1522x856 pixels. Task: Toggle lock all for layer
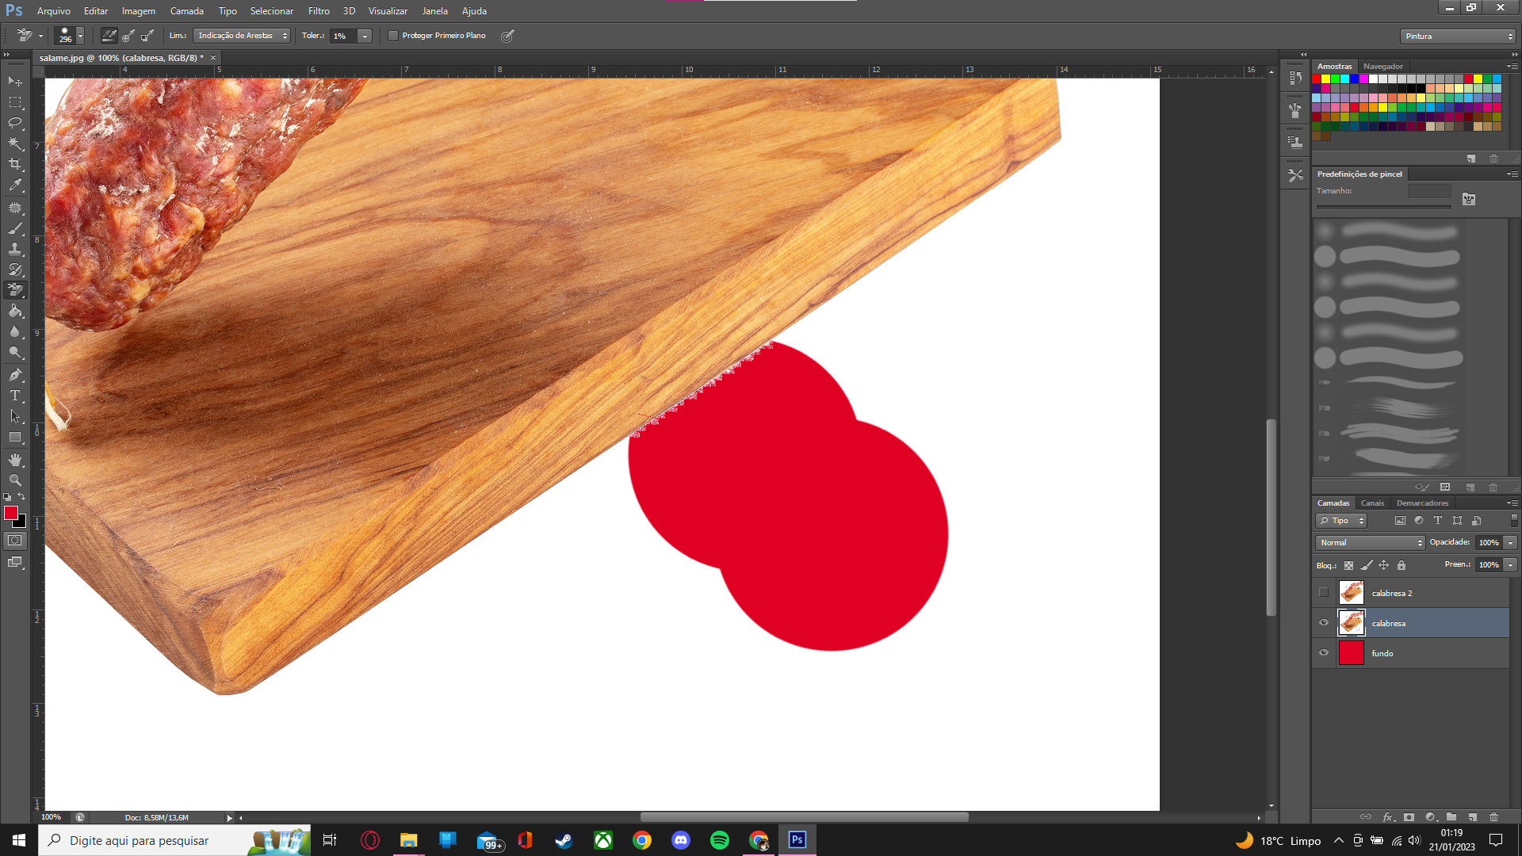pyautogui.click(x=1402, y=565)
